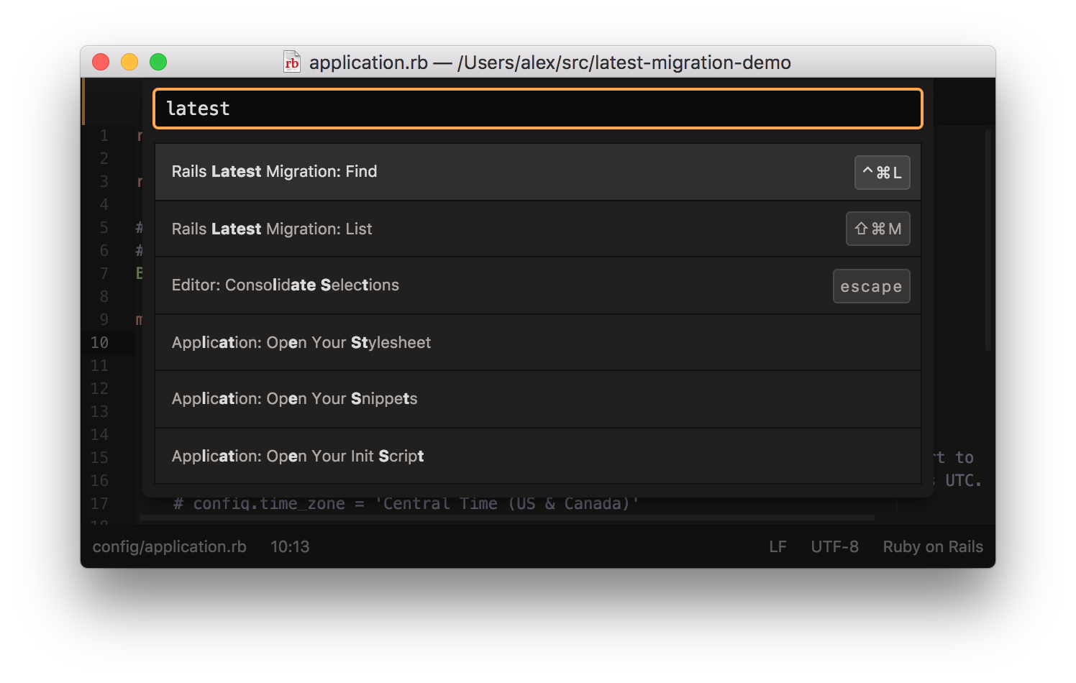Click config/application.rb path in status bar
Screen dimensions: 1076x683
click(169, 546)
